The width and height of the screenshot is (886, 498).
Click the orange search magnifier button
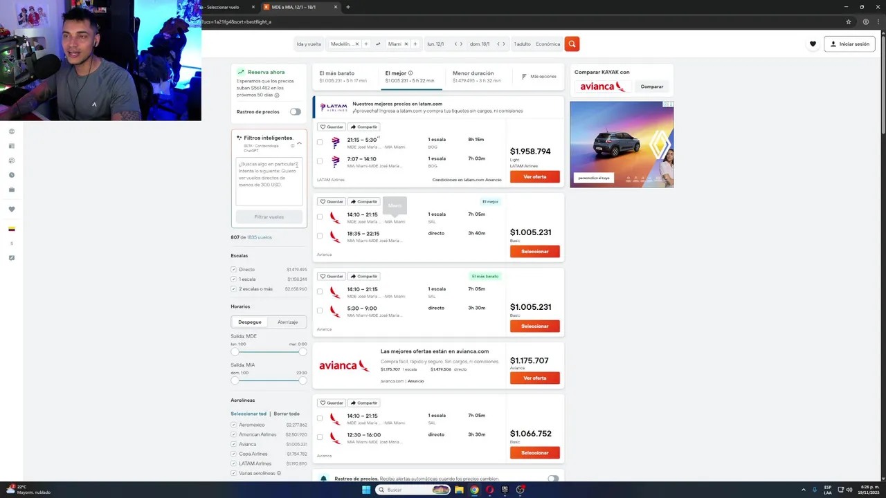click(572, 44)
